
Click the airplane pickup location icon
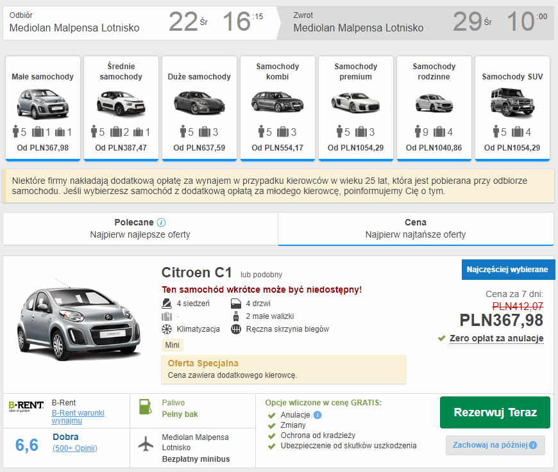click(x=146, y=444)
